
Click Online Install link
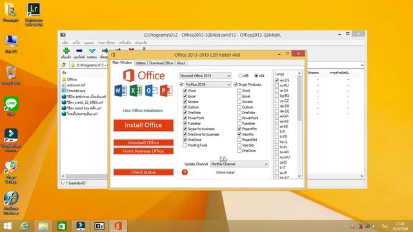(x=225, y=173)
